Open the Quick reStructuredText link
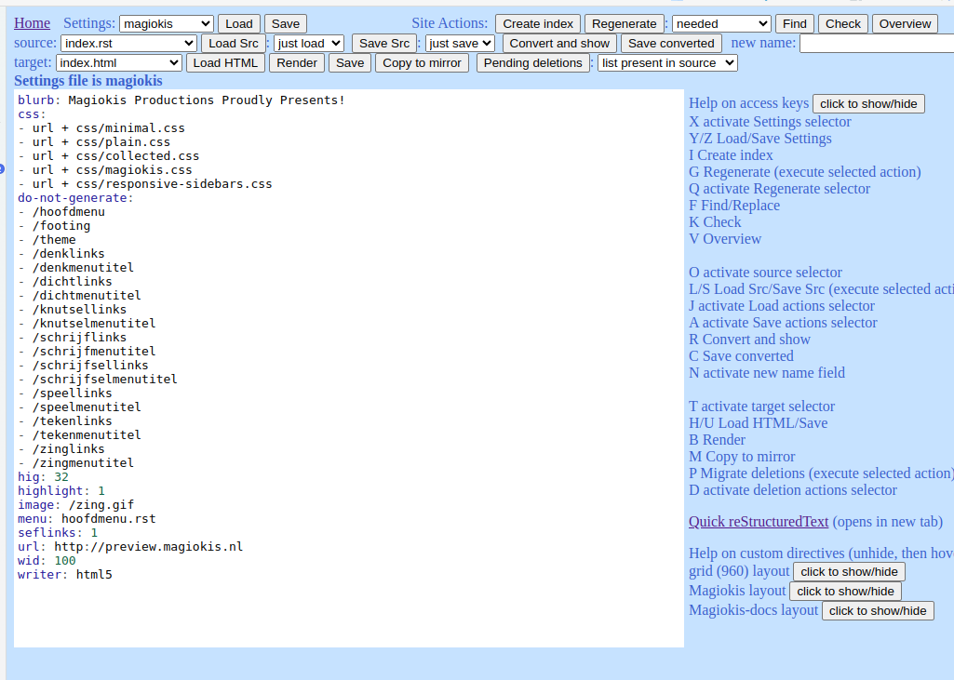The height and width of the screenshot is (680, 954). coord(759,522)
